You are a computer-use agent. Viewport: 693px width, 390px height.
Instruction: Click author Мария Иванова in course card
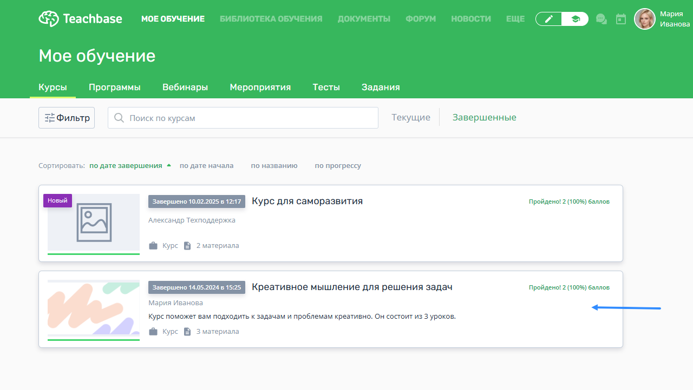click(x=175, y=302)
